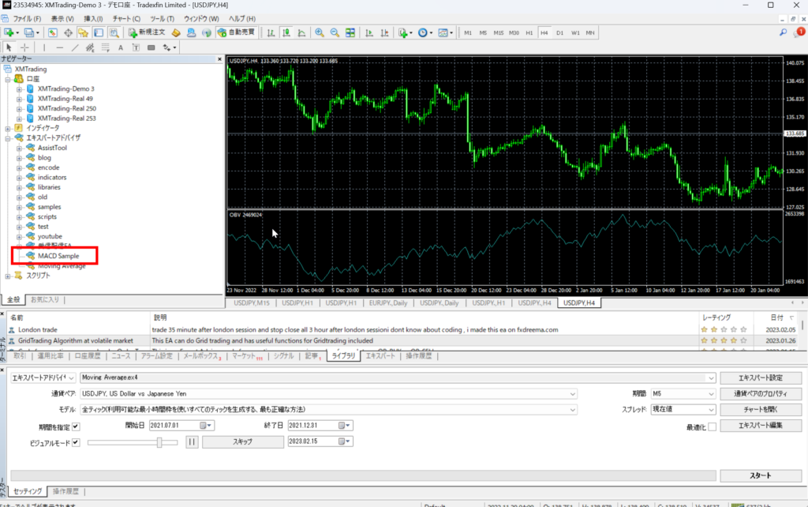Switch timeframe to MN

(590, 32)
